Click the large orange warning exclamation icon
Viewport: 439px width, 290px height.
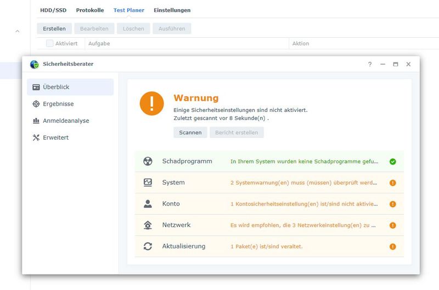point(152,104)
